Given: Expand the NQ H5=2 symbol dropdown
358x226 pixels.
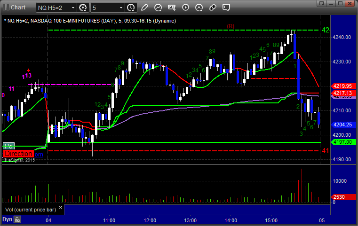Looking at the screenshot, I should (73, 8).
